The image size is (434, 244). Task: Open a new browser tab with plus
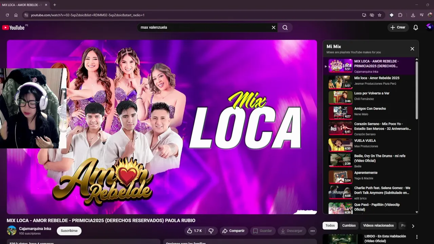[55, 5]
